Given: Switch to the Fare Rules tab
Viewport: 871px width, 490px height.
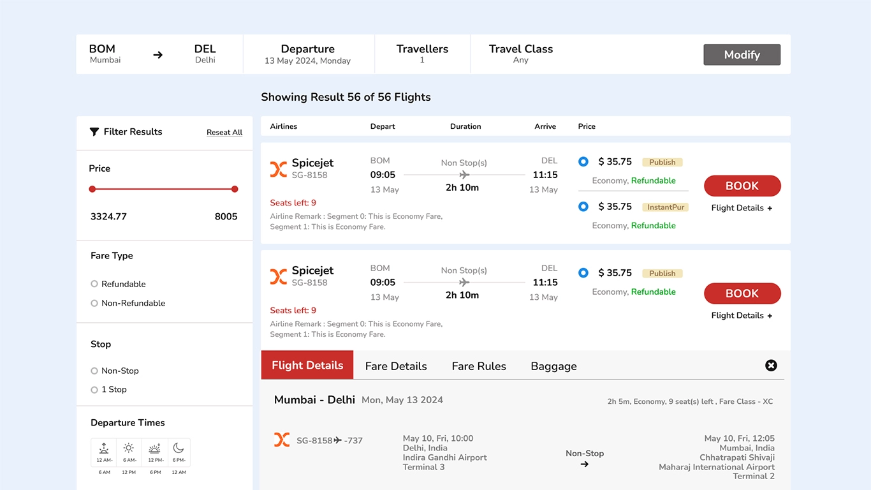Looking at the screenshot, I should click(x=479, y=366).
